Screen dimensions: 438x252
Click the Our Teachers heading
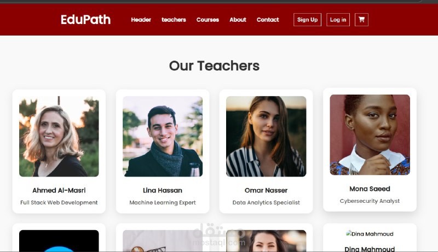(214, 66)
